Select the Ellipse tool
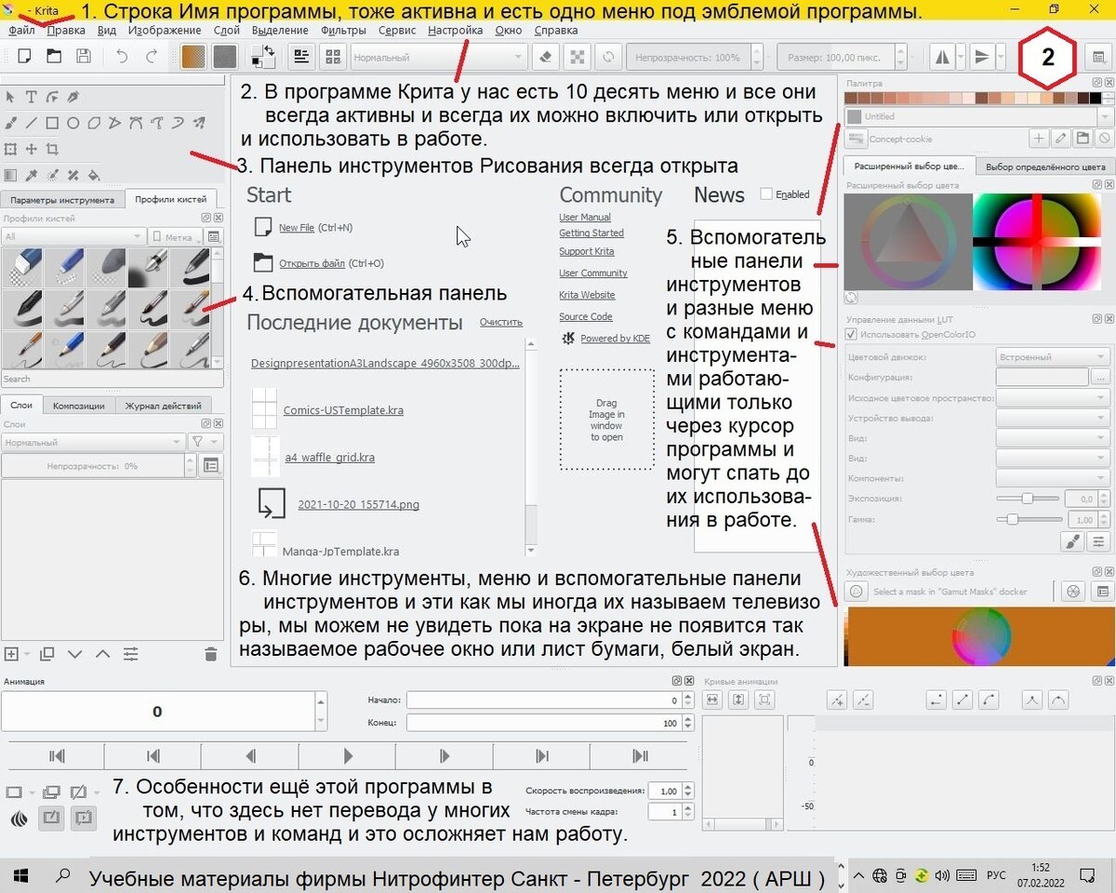The width and height of the screenshot is (1116, 893). pos(73,122)
